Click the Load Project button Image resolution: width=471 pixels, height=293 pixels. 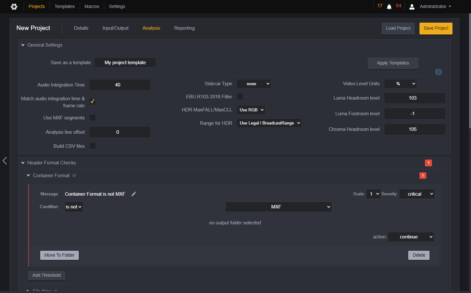pos(398,28)
